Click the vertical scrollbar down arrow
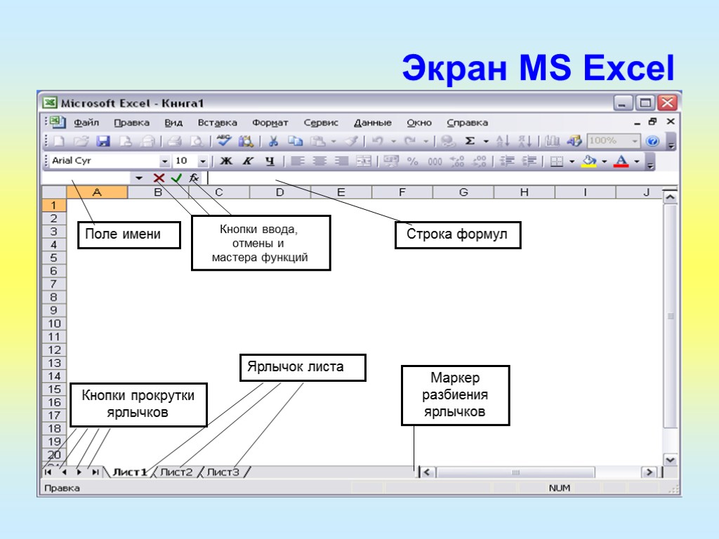 (x=671, y=460)
